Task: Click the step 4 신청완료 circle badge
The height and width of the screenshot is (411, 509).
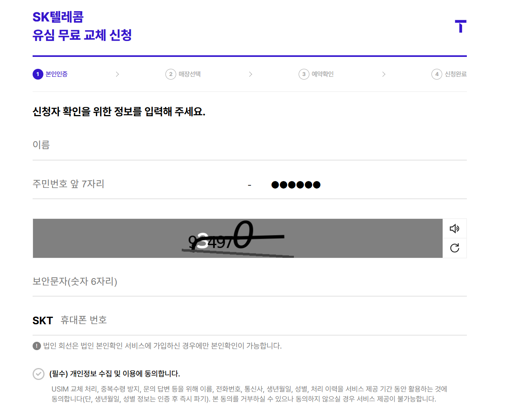Action: pyautogui.click(x=437, y=74)
